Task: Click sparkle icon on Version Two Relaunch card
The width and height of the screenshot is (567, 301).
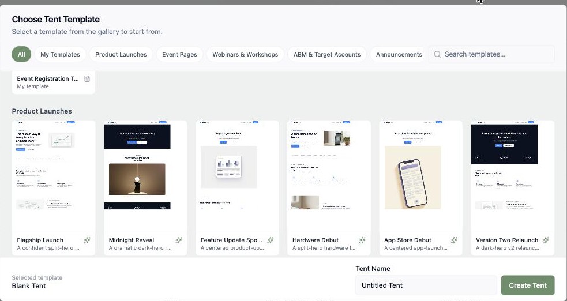Action: click(x=546, y=240)
